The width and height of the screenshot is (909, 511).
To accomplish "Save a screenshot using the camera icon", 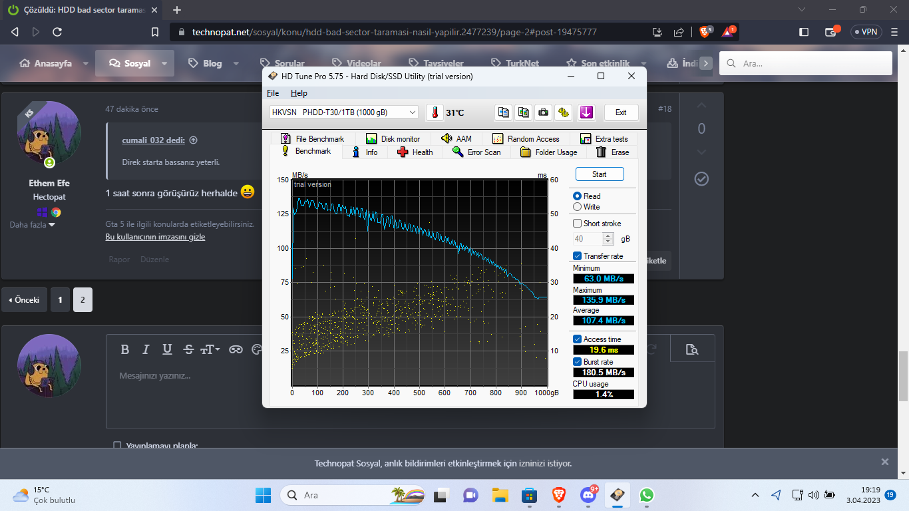I will tap(544, 112).
